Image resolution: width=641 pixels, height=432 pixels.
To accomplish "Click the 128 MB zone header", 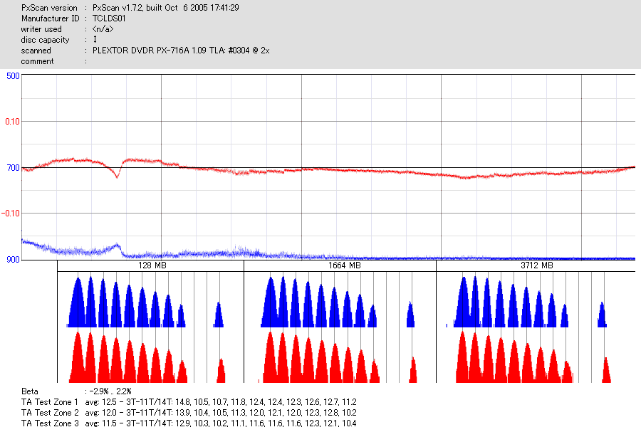I will (x=152, y=265).
